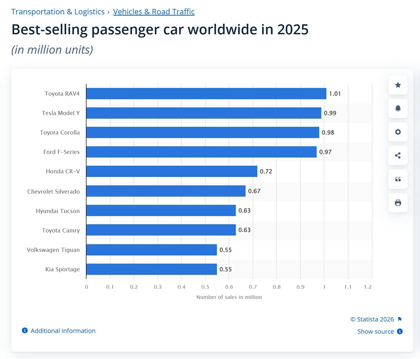Select the Kia Sportage bar
This screenshot has width=420, height=359.
coord(151,269)
